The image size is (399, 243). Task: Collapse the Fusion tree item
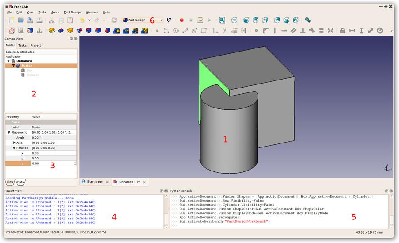(x=14, y=66)
